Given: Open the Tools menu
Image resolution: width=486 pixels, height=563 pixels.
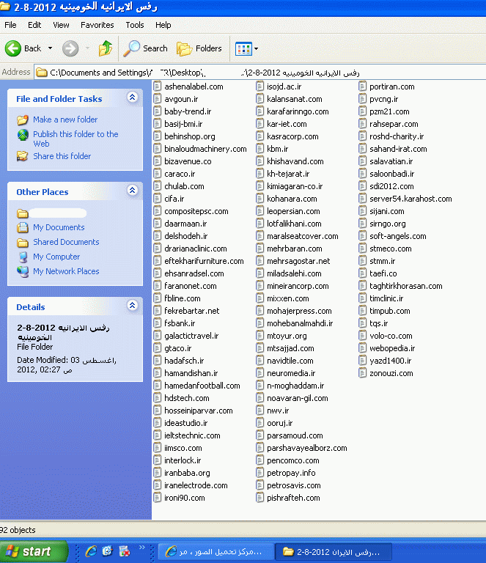Looking at the screenshot, I should (x=135, y=25).
